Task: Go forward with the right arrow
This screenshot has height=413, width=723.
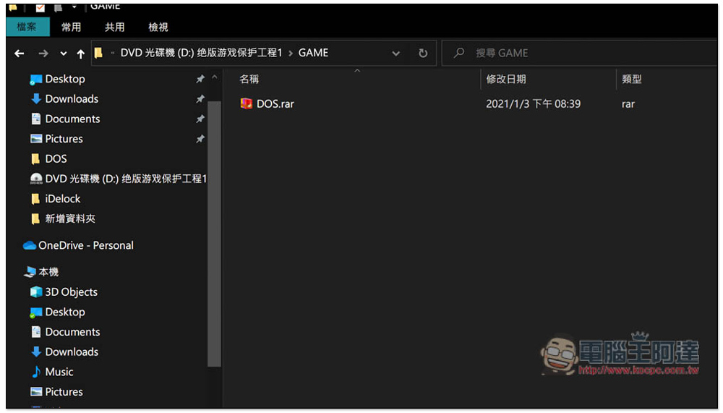Action: point(43,54)
